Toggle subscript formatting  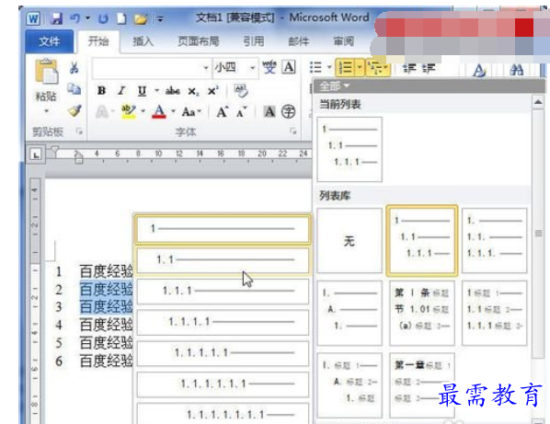pyautogui.click(x=193, y=92)
